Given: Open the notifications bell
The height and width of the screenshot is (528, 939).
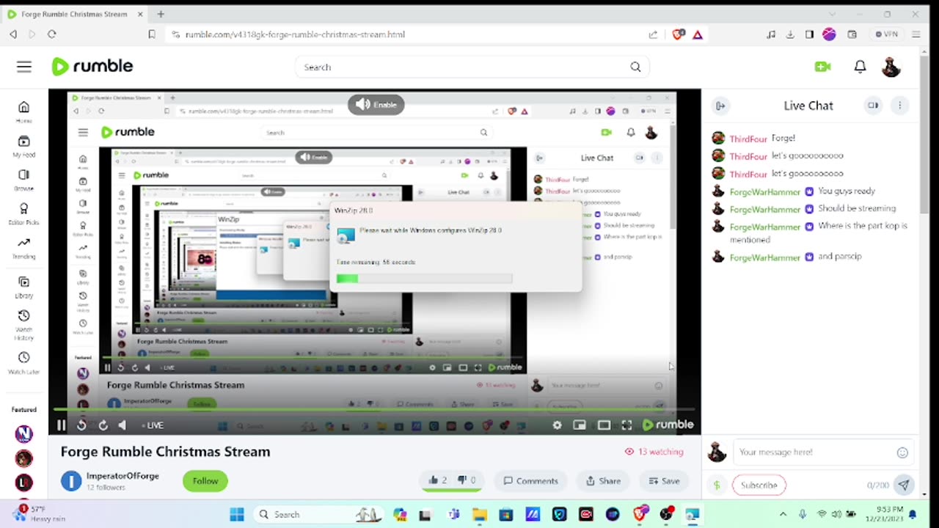Looking at the screenshot, I should pyautogui.click(x=860, y=67).
